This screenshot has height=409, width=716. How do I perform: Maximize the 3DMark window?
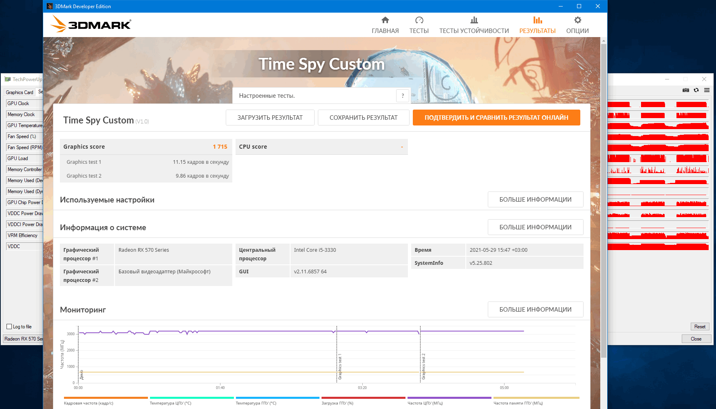point(579,6)
